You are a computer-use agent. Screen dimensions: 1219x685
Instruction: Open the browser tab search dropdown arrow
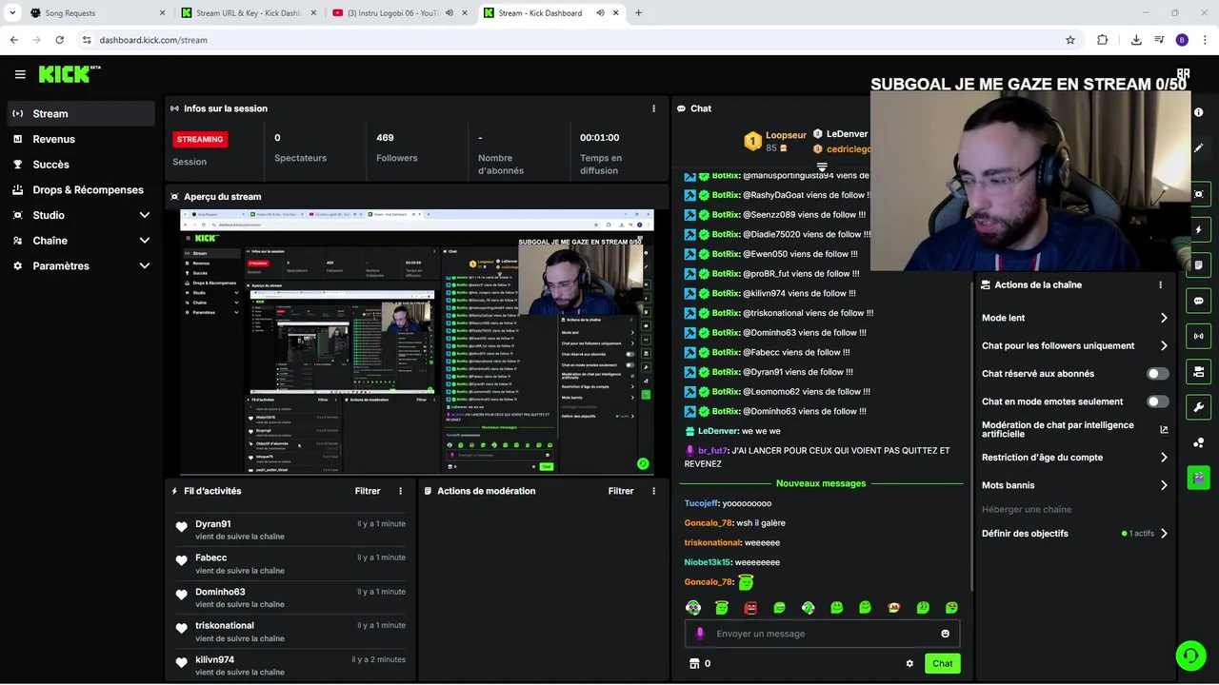[12, 13]
